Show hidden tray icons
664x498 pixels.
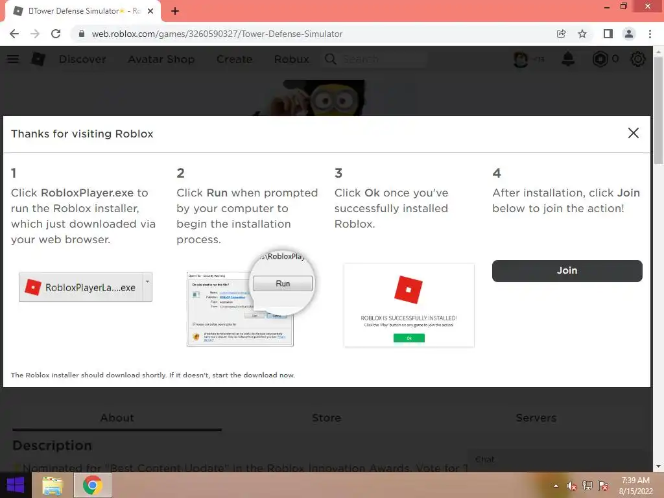click(x=556, y=486)
